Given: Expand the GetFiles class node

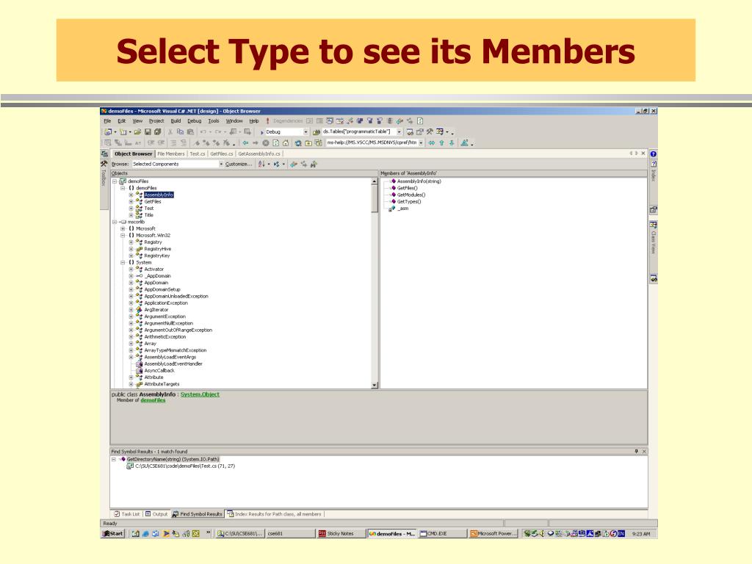Looking at the screenshot, I should [131, 202].
